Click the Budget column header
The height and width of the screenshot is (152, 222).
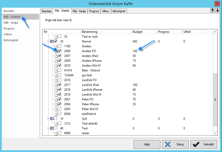point(144,32)
